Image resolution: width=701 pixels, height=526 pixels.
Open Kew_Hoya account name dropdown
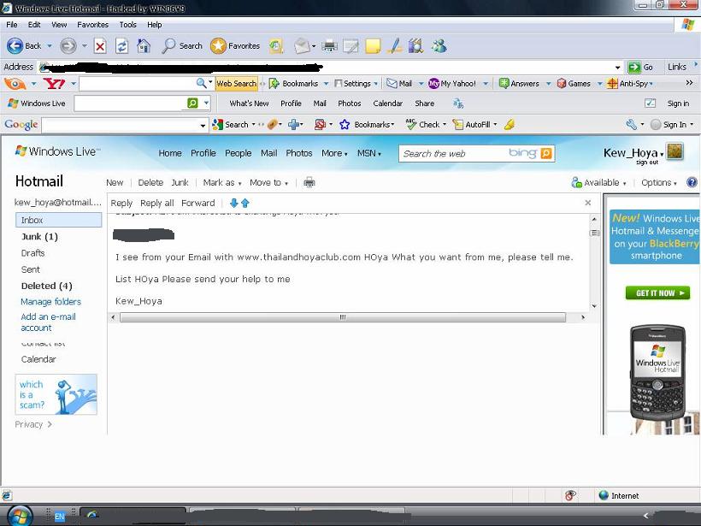click(x=633, y=153)
